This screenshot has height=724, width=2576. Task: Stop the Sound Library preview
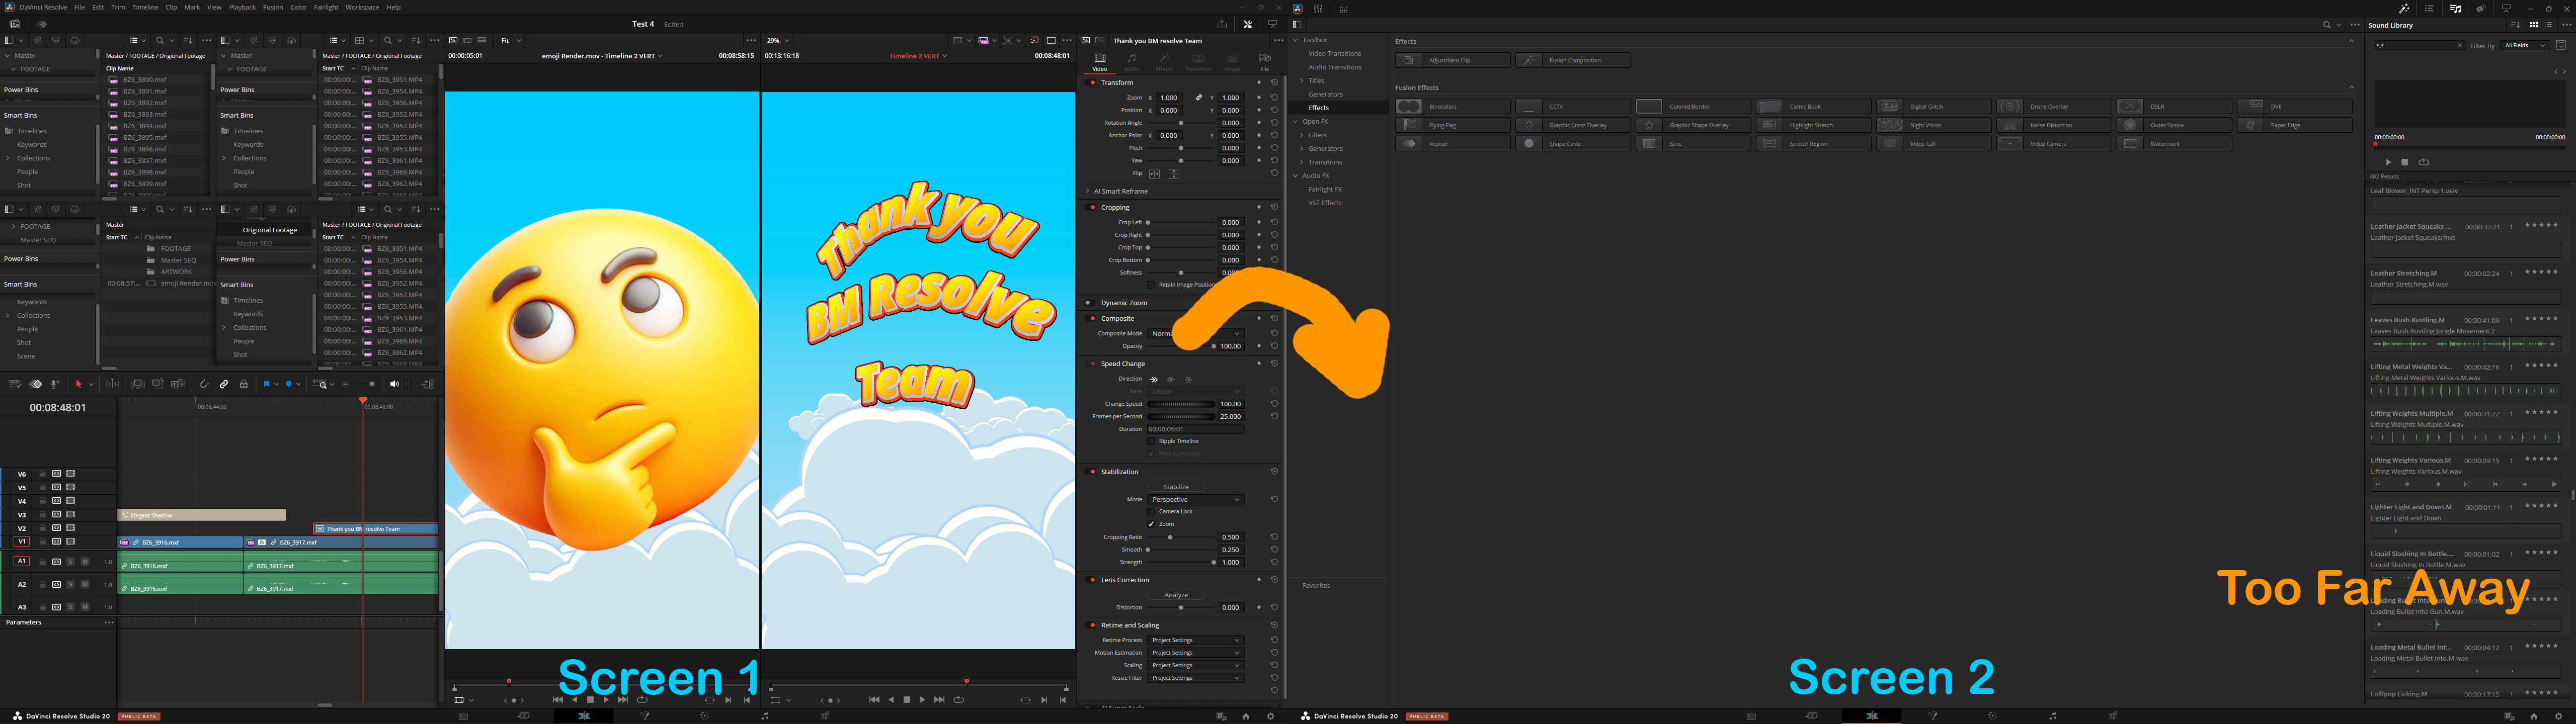[x=2405, y=162]
